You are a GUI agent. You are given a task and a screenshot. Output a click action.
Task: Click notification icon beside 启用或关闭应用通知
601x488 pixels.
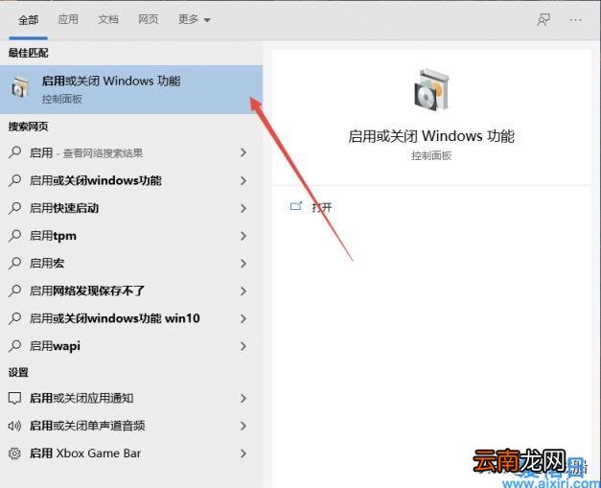(x=14, y=398)
